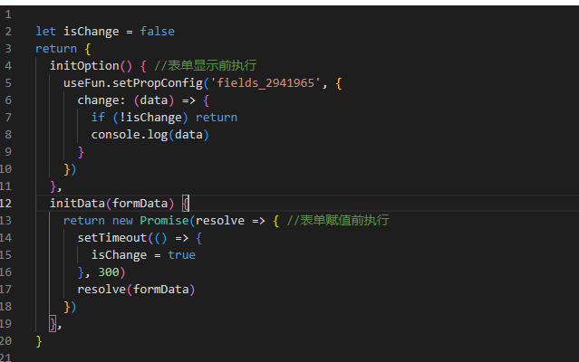Click the false value on line 2
The width and height of the screenshot is (579, 362).
coord(157,32)
